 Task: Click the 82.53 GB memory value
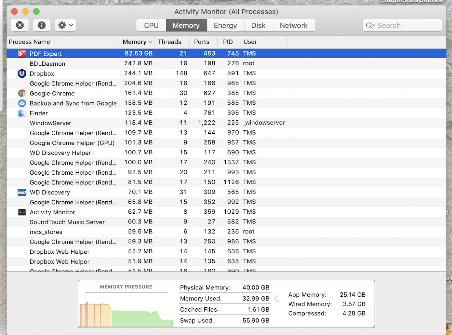click(x=139, y=53)
